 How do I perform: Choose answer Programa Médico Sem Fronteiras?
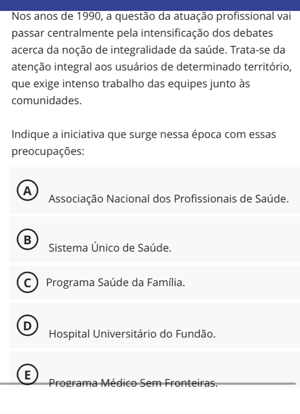[133, 383]
